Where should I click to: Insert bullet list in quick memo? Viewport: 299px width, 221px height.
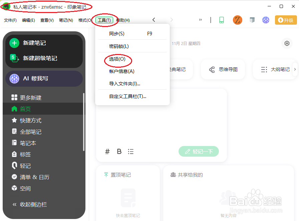[x=130, y=152]
